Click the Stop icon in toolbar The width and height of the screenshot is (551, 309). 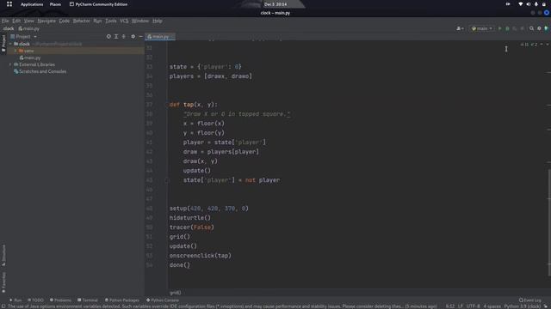(523, 28)
